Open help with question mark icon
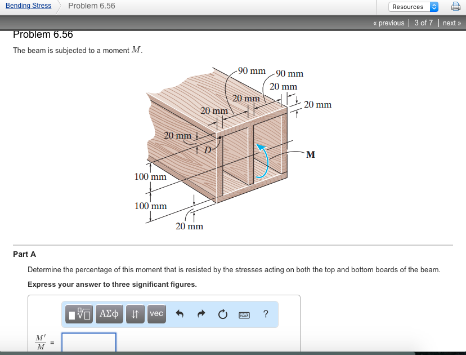The height and width of the screenshot is (355, 466). 266,314
